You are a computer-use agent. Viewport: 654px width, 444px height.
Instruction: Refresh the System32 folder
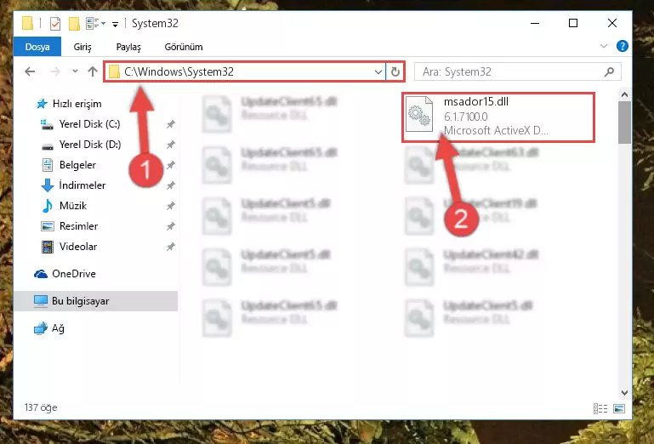[x=395, y=71]
